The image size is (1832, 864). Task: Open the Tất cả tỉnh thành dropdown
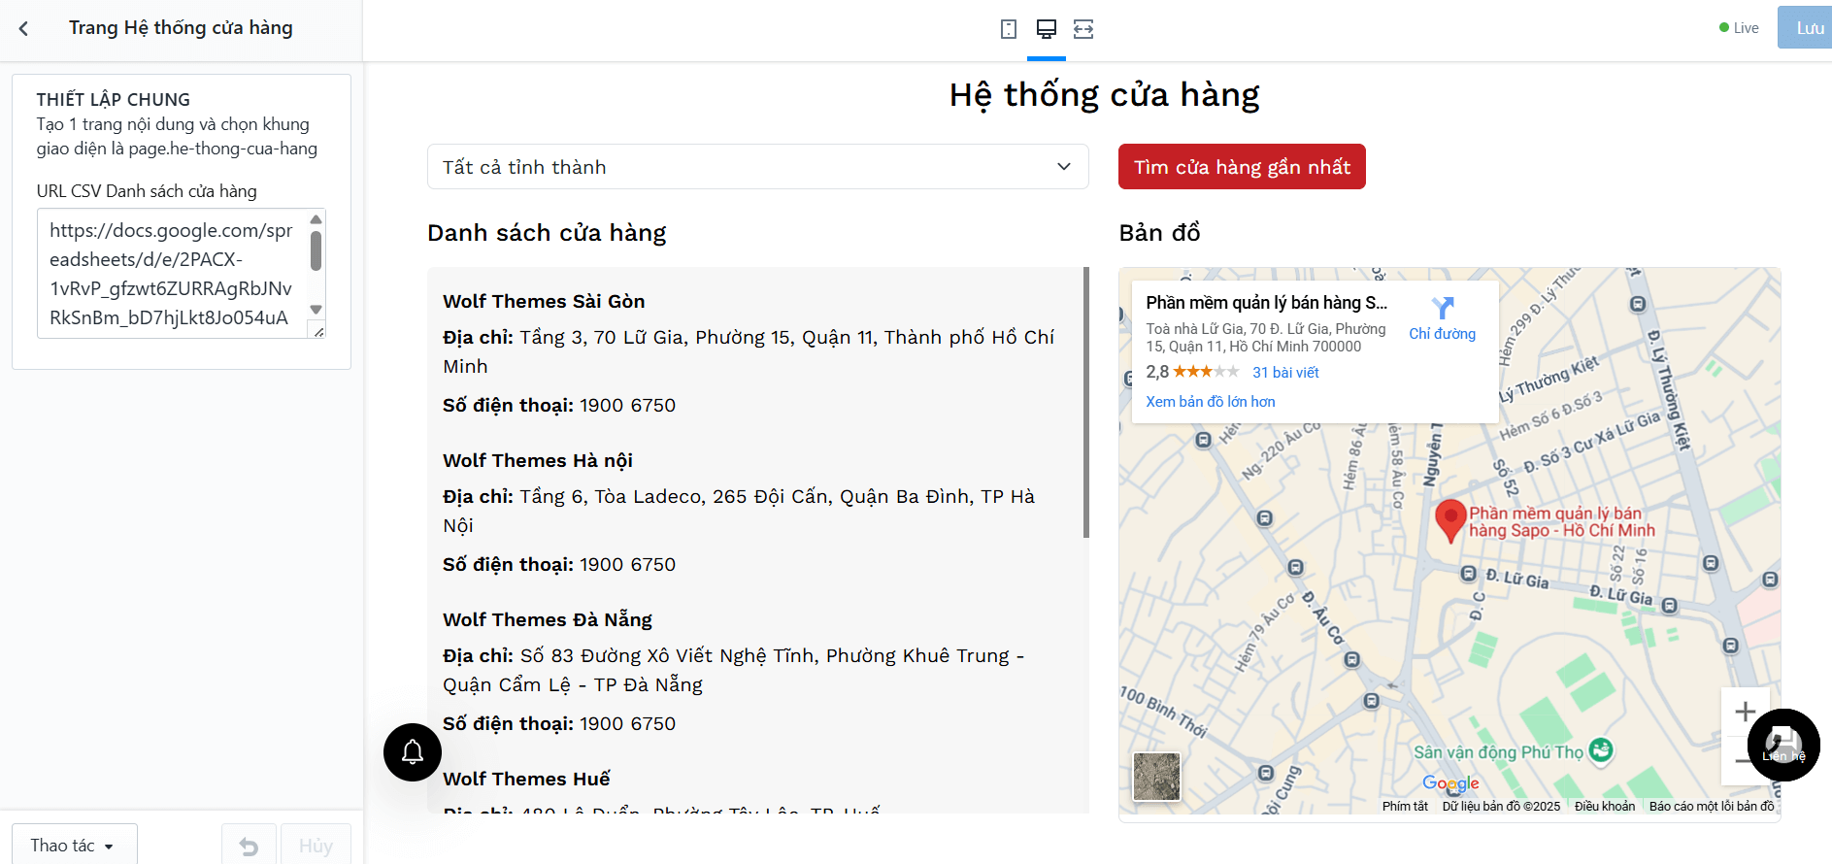coord(758,167)
